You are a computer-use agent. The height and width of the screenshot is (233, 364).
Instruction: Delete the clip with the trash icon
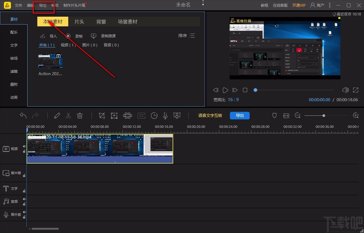(80, 115)
